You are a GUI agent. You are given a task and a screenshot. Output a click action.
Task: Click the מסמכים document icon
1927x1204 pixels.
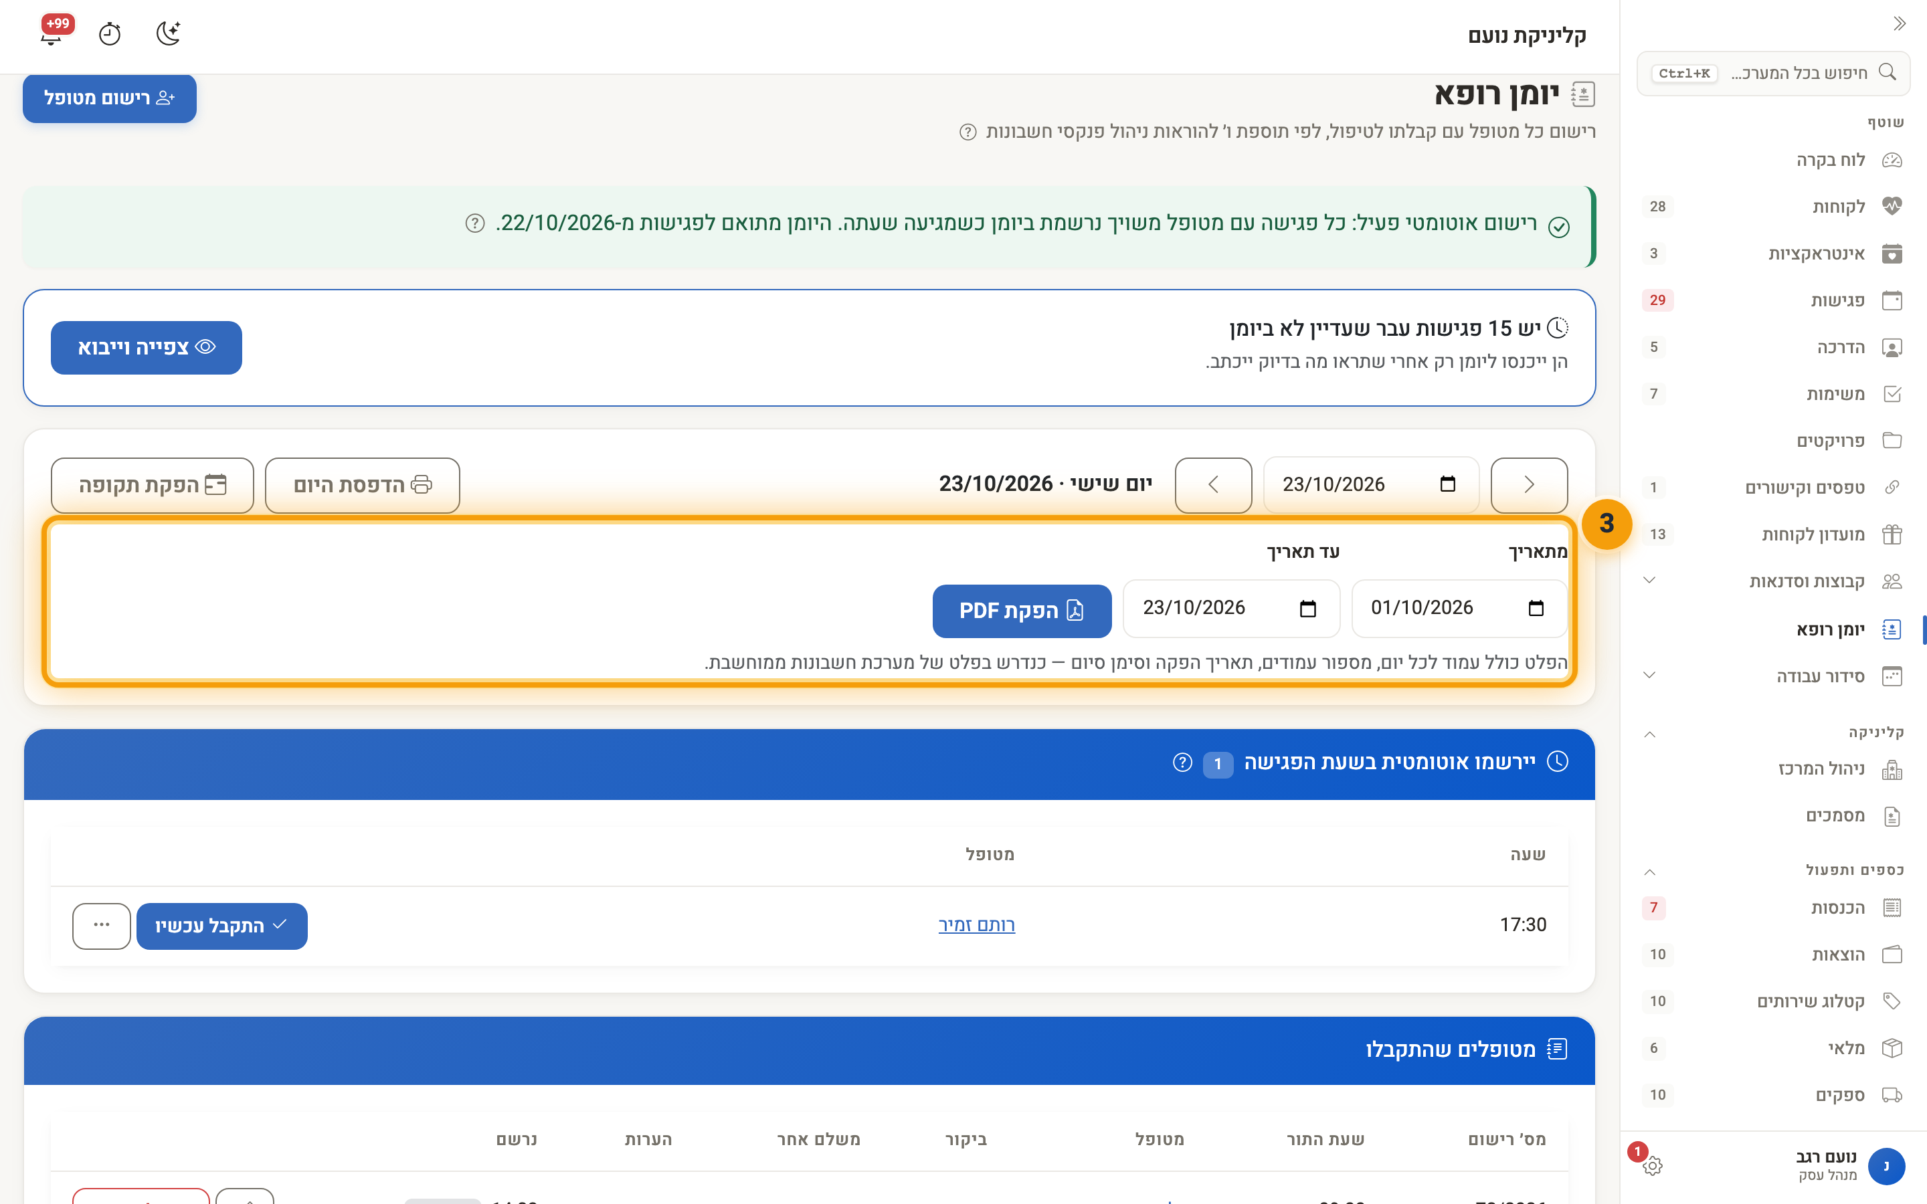click(1892, 816)
